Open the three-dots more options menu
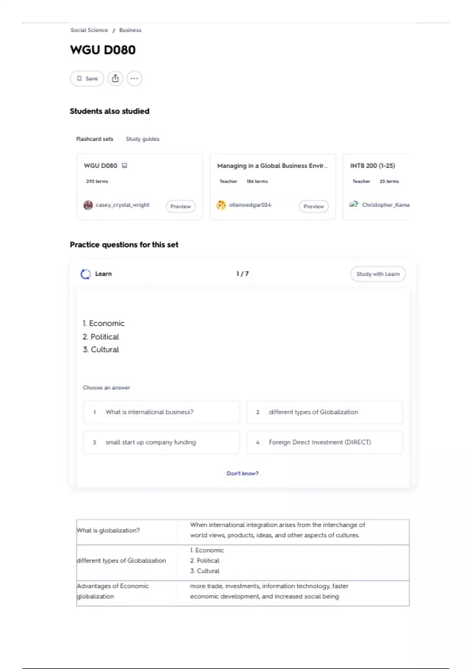 (134, 78)
